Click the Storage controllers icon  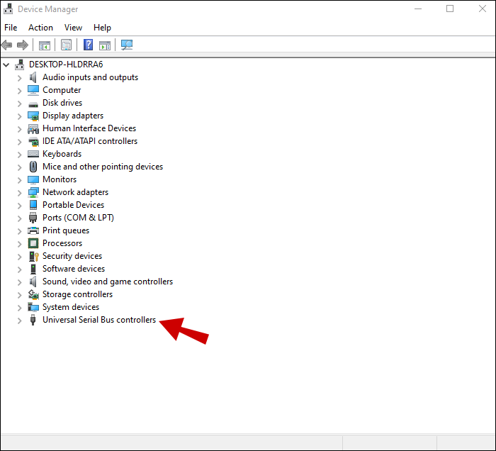[33, 294]
